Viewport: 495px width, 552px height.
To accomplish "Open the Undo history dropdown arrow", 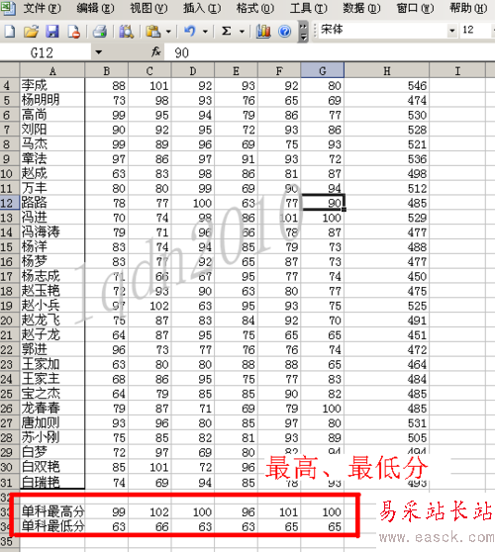I will 205,32.
